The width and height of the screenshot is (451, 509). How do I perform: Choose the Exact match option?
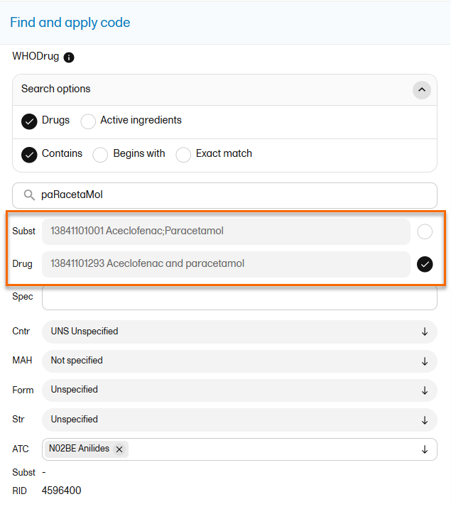pos(184,155)
